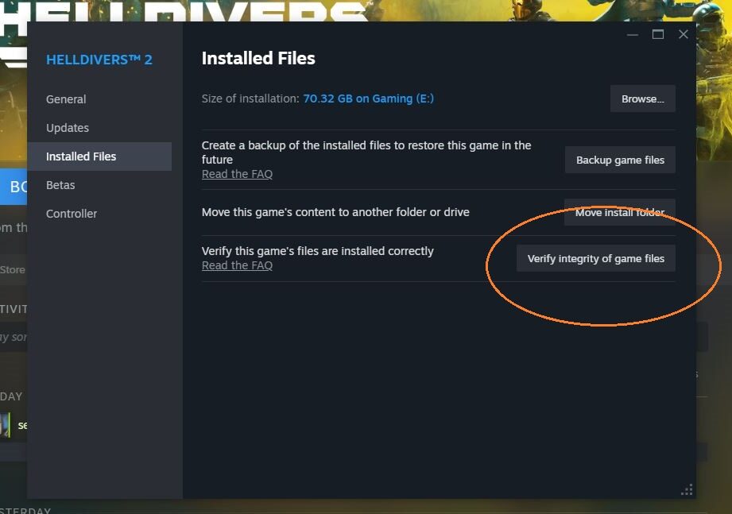Click Backup game files button
The width and height of the screenshot is (732, 514).
click(620, 160)
